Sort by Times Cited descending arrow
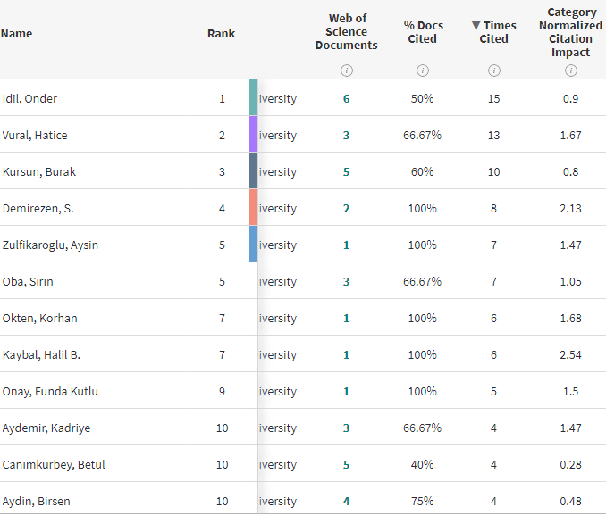Screen dimensions: 606x515 coord(476,26)
